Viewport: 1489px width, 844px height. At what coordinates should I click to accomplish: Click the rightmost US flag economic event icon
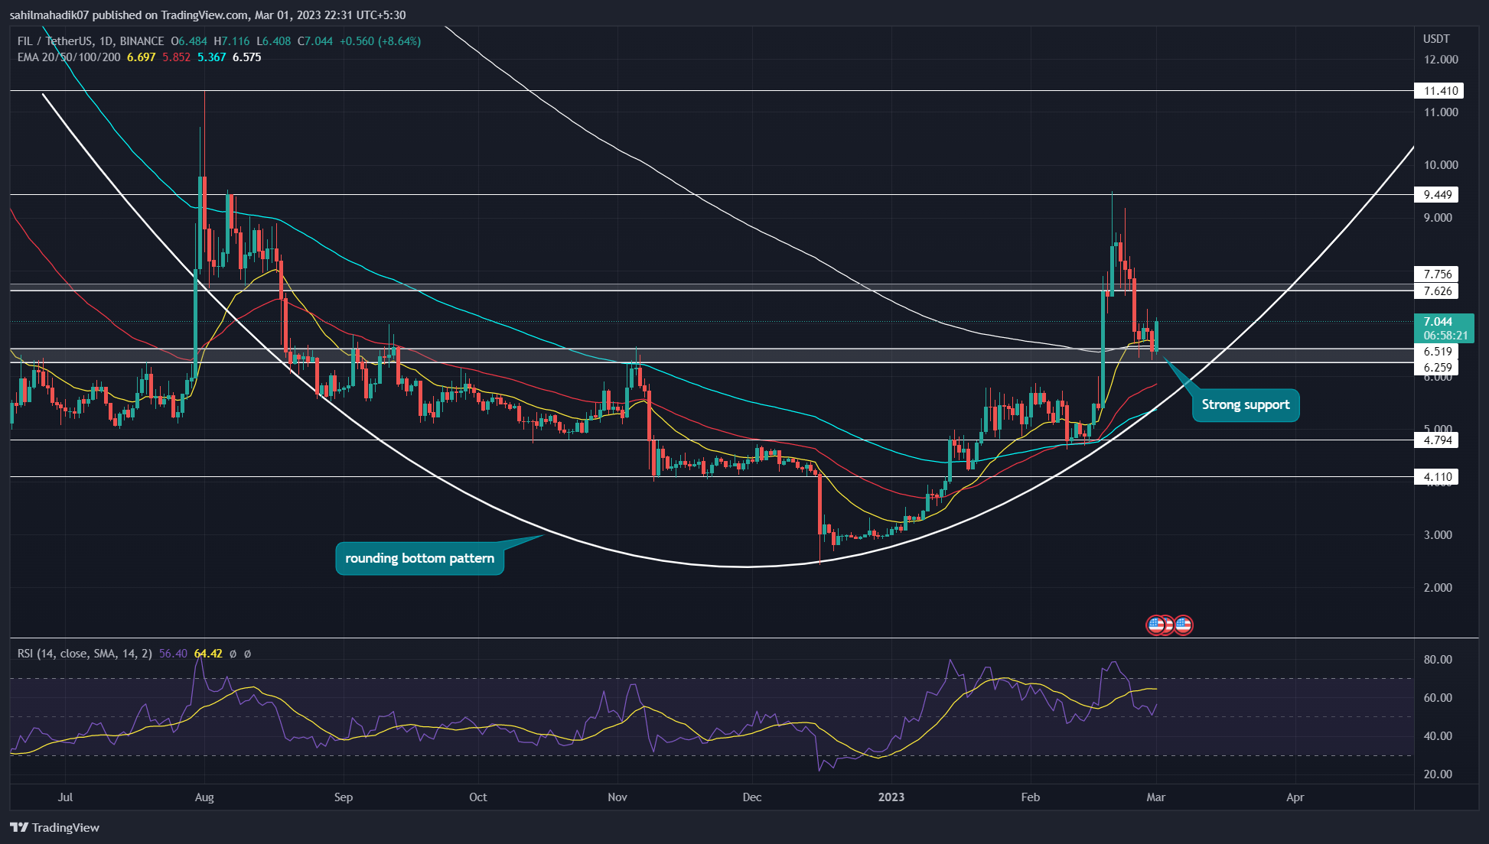click(x=1184, y=625)
